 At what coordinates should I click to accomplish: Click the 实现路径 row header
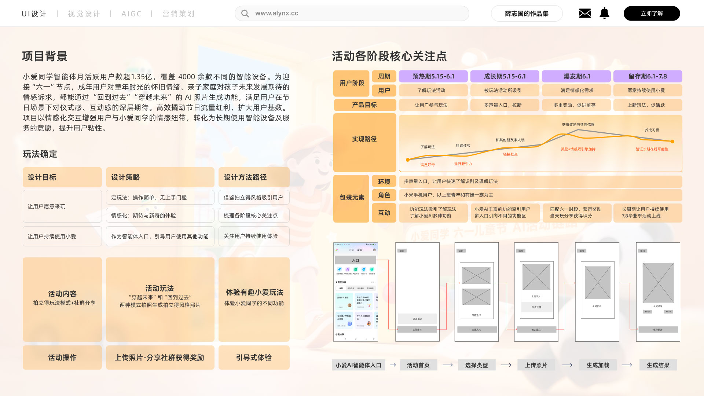coord(364,143)
